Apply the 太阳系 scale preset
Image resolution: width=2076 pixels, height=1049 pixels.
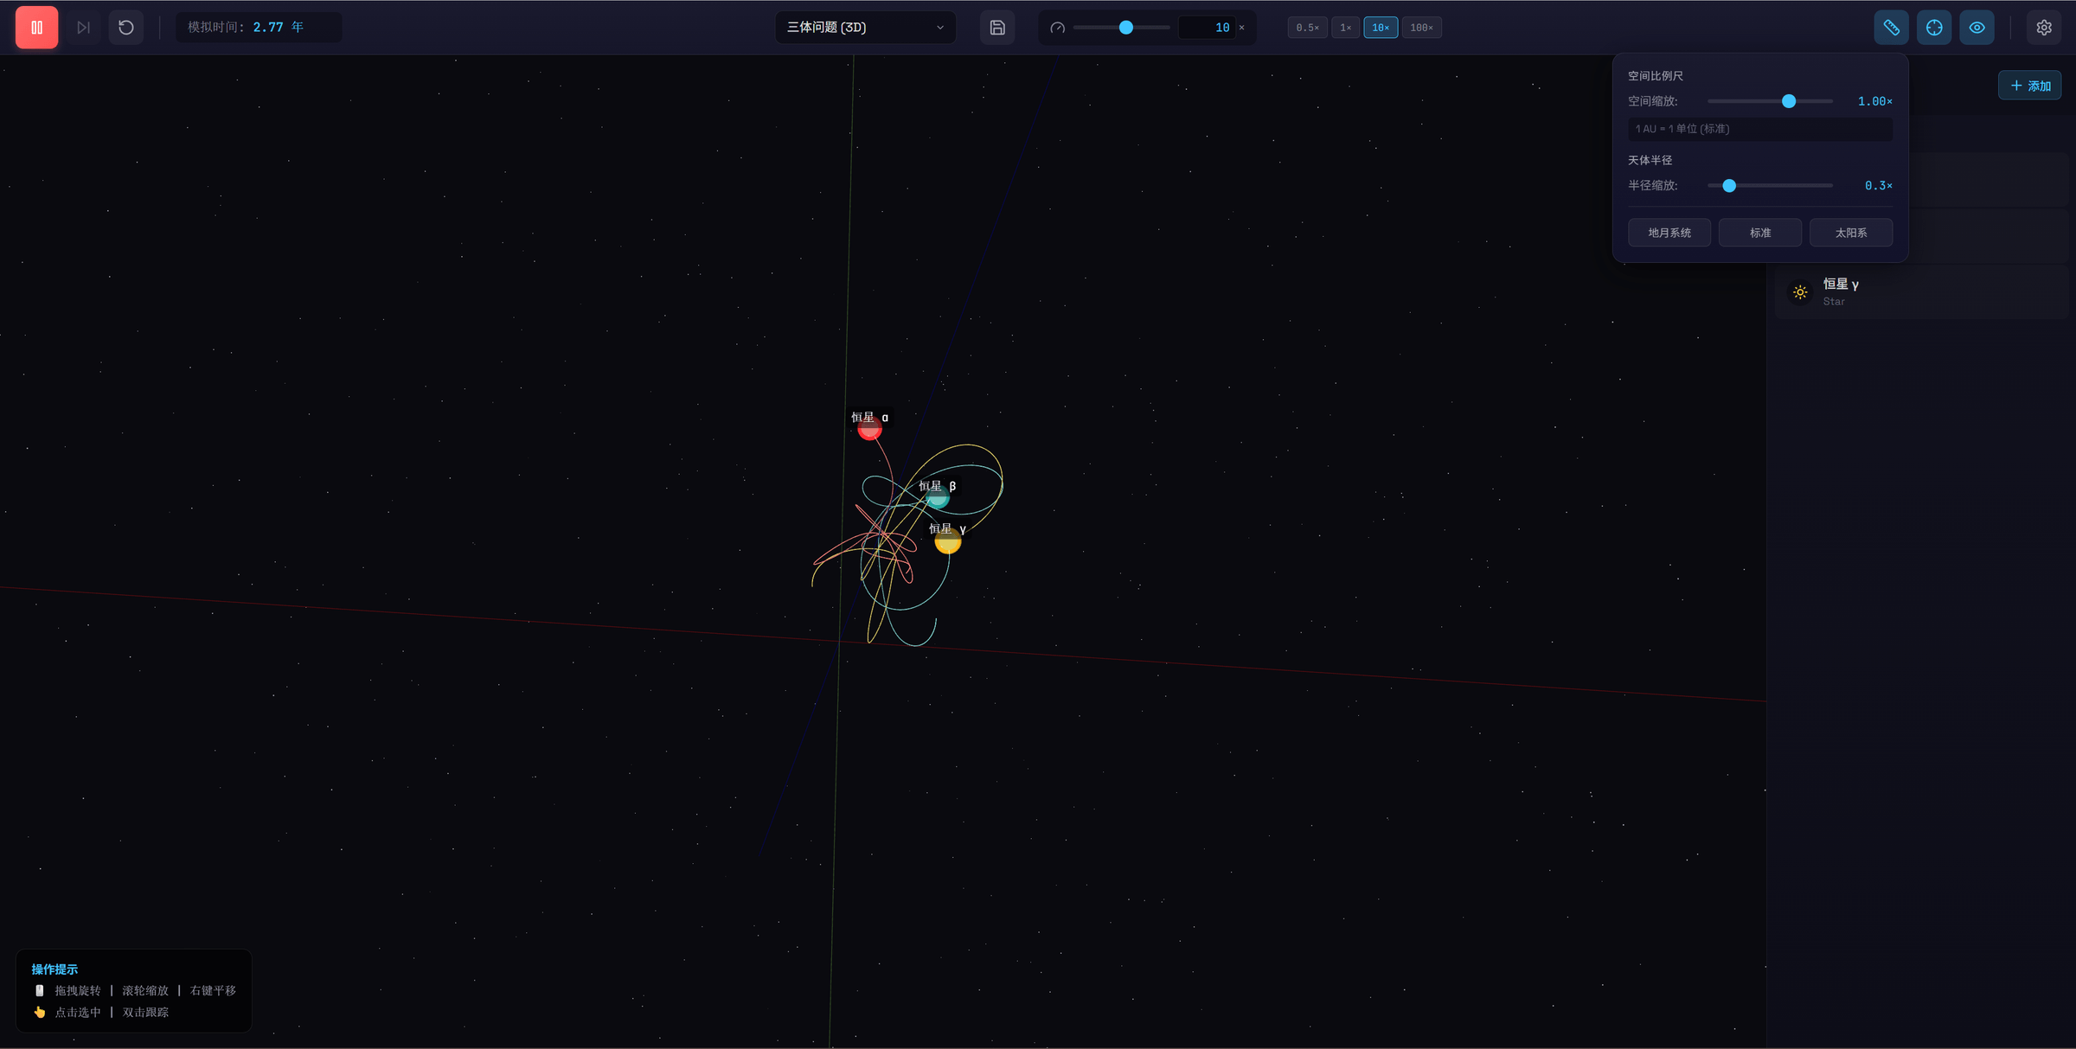click(x=1851, y=233)
